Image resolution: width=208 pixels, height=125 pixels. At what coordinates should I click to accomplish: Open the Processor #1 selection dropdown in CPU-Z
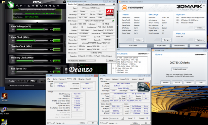coord(117,118)
